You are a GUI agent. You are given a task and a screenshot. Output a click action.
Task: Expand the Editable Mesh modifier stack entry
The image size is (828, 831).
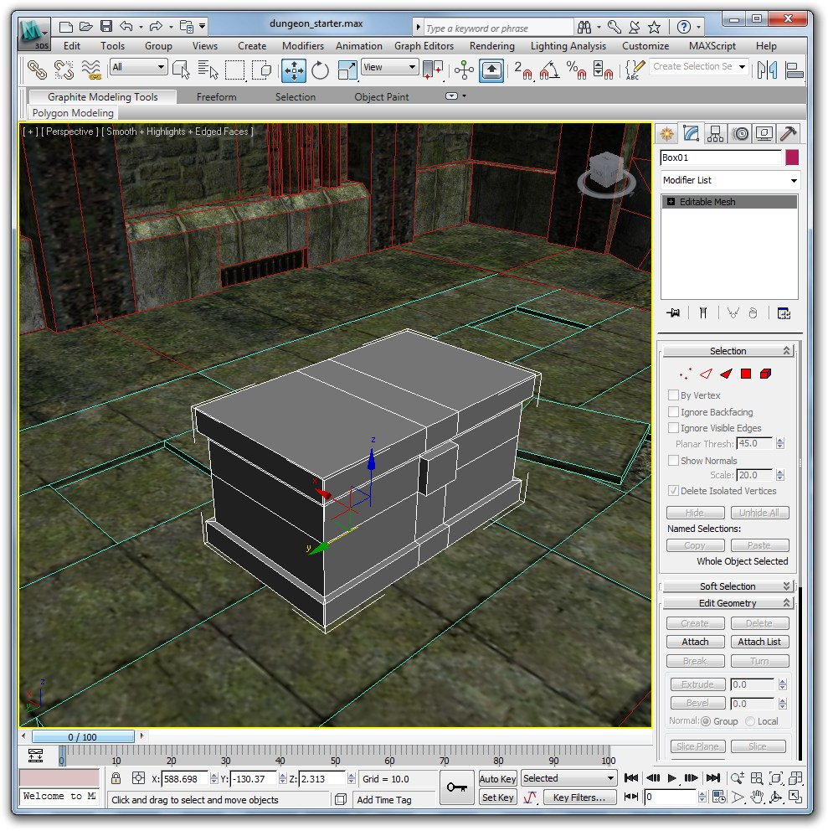pyautogui.click(x=671, y=202)
